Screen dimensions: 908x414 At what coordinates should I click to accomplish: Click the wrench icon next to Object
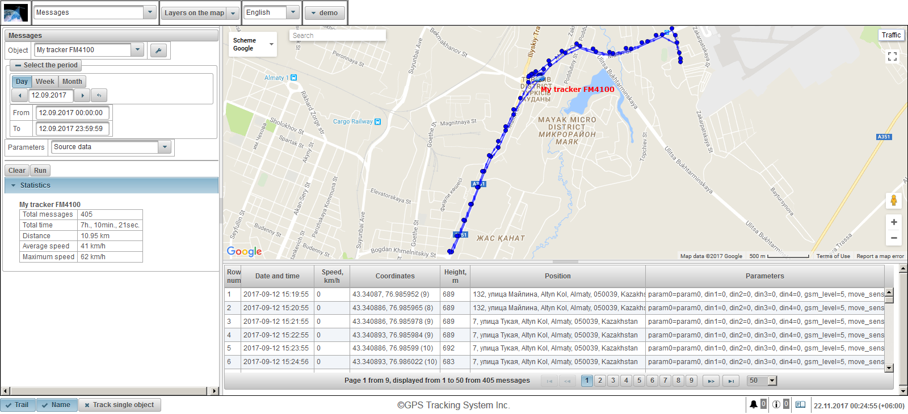[x=158, y=50]
